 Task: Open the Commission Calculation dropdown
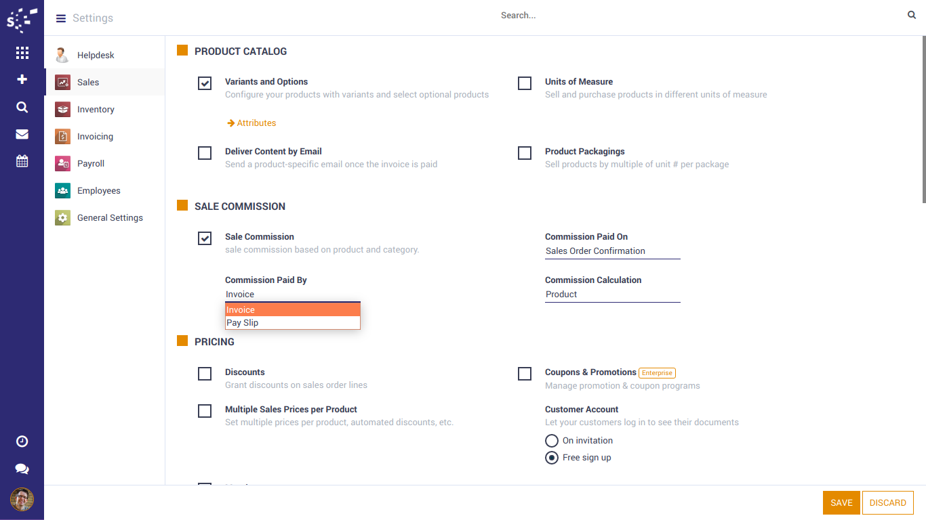click(612, 295)
